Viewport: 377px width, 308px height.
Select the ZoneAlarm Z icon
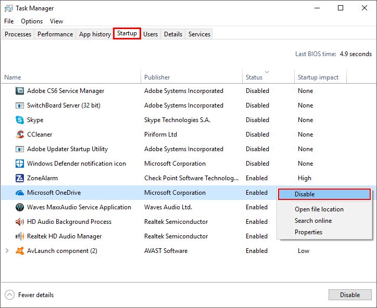20,178
